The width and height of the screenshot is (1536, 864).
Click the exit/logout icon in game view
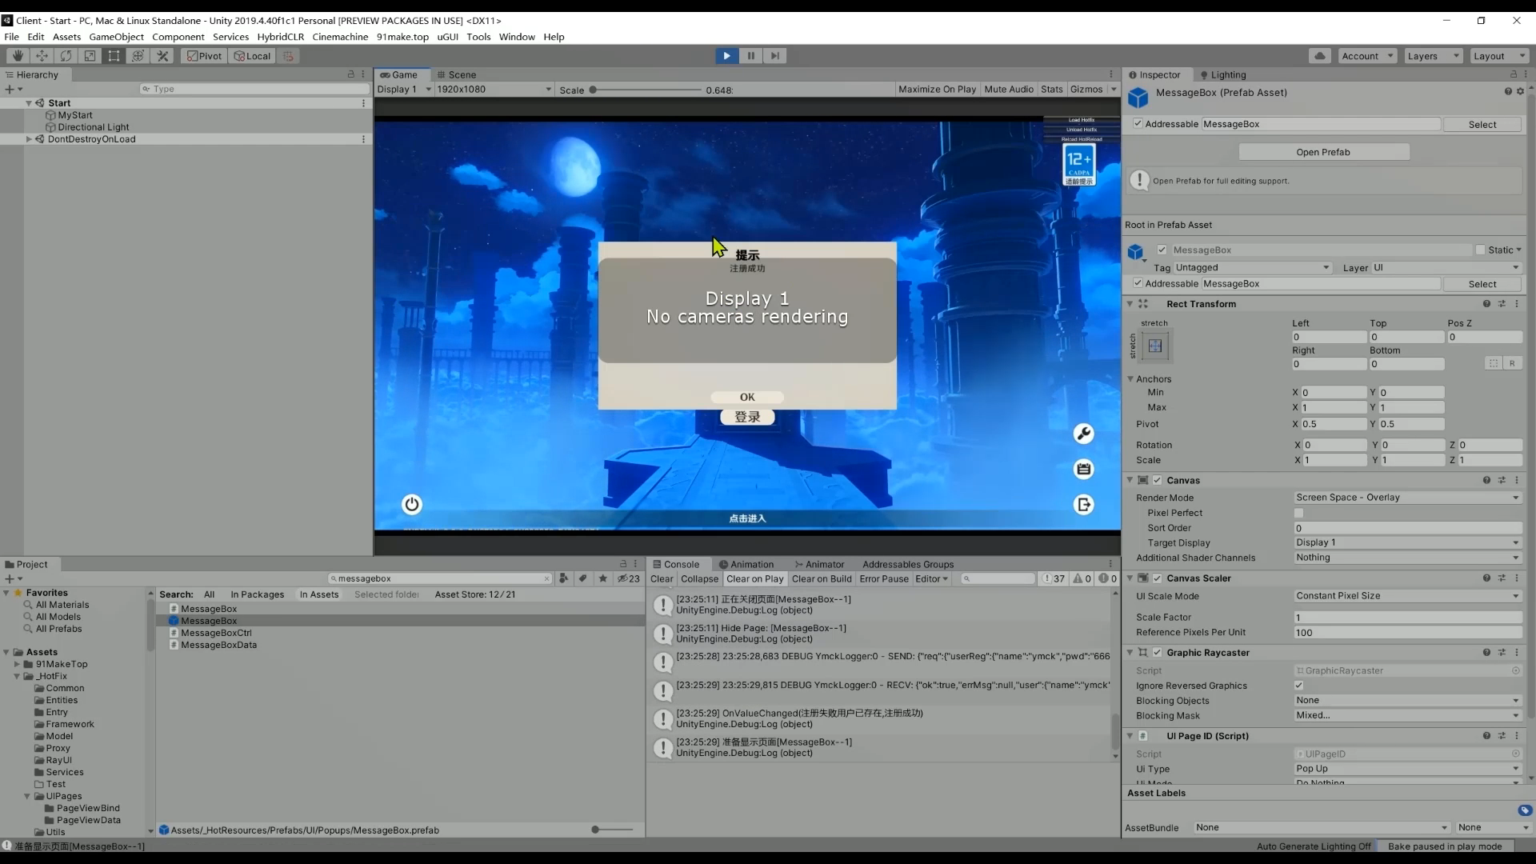point(1083,505)
